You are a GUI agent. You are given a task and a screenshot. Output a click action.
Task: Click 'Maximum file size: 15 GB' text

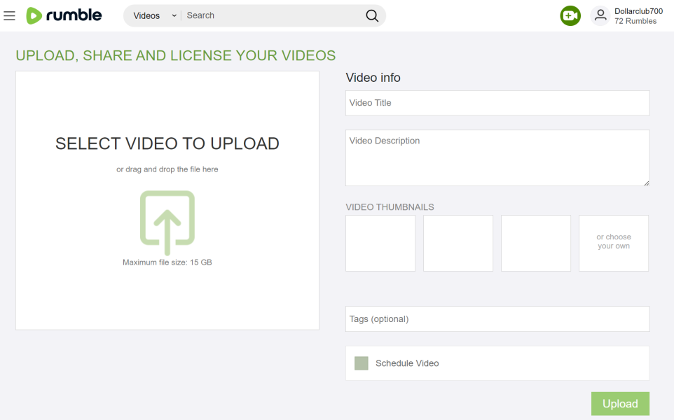pos(167,262)
